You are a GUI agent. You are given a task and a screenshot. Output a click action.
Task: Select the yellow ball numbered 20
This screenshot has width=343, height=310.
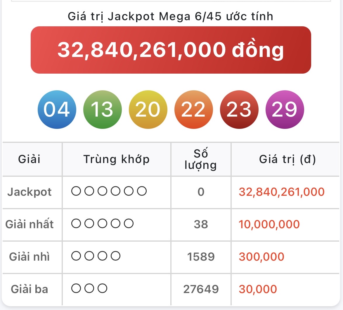tap(148, 110)
